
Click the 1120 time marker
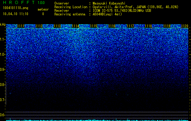click(185, 26)
